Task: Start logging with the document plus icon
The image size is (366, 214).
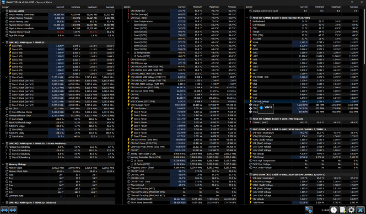Action: tap(342, 210)
